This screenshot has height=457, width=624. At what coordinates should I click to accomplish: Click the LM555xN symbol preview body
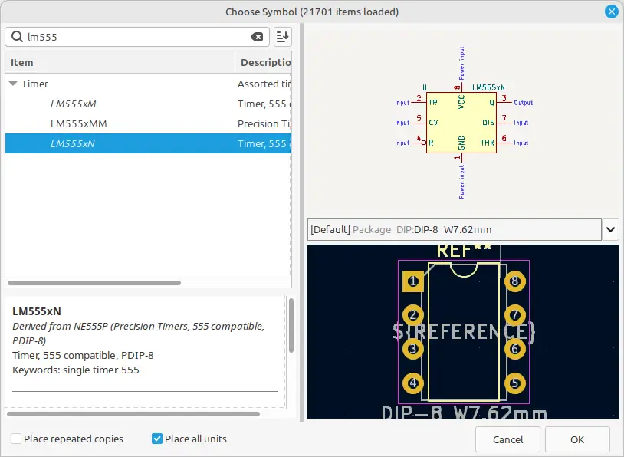(461, 123)
